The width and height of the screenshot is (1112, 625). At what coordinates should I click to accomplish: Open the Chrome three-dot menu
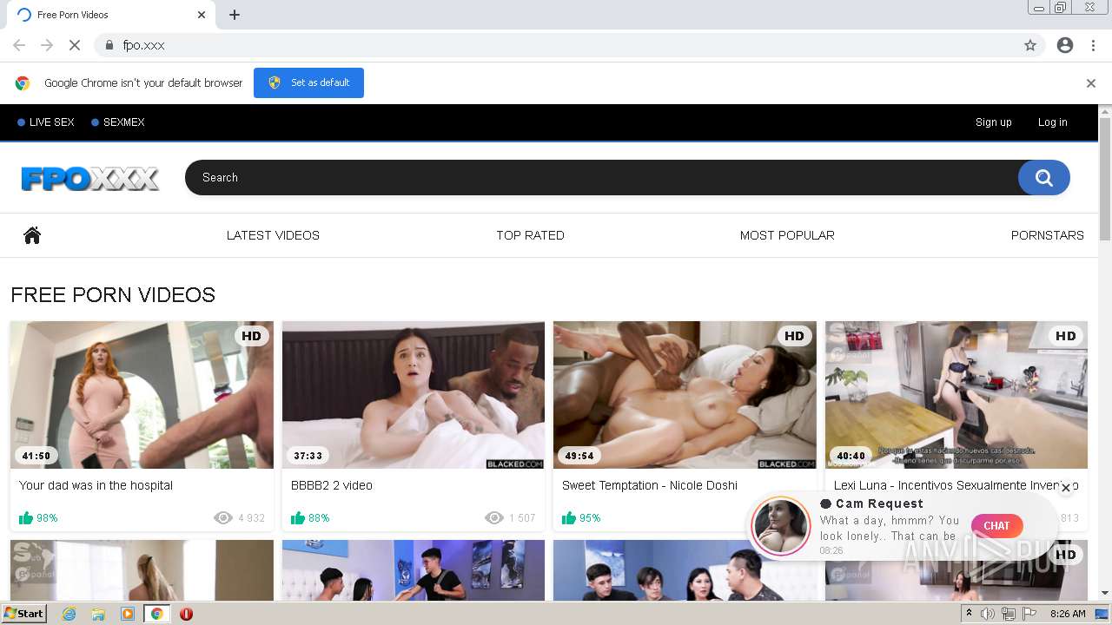coord(1093,45)
